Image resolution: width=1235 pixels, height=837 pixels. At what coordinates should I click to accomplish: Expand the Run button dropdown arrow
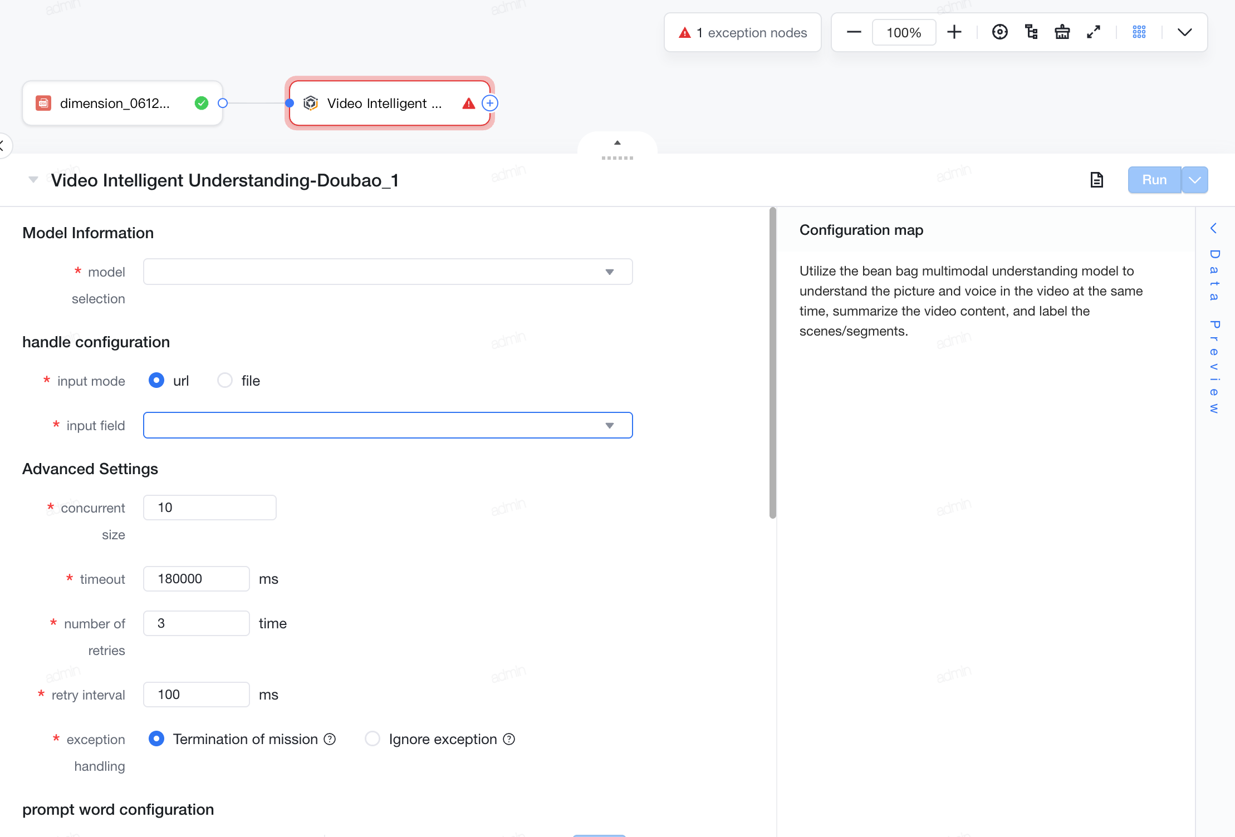1195,180
